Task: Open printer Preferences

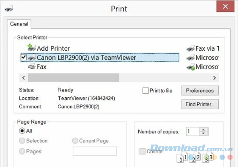Action: pos(200,91)
